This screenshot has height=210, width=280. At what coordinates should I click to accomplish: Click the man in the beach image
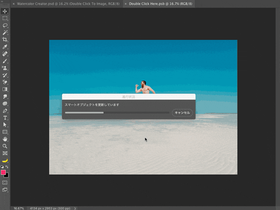tap(145, 87)
